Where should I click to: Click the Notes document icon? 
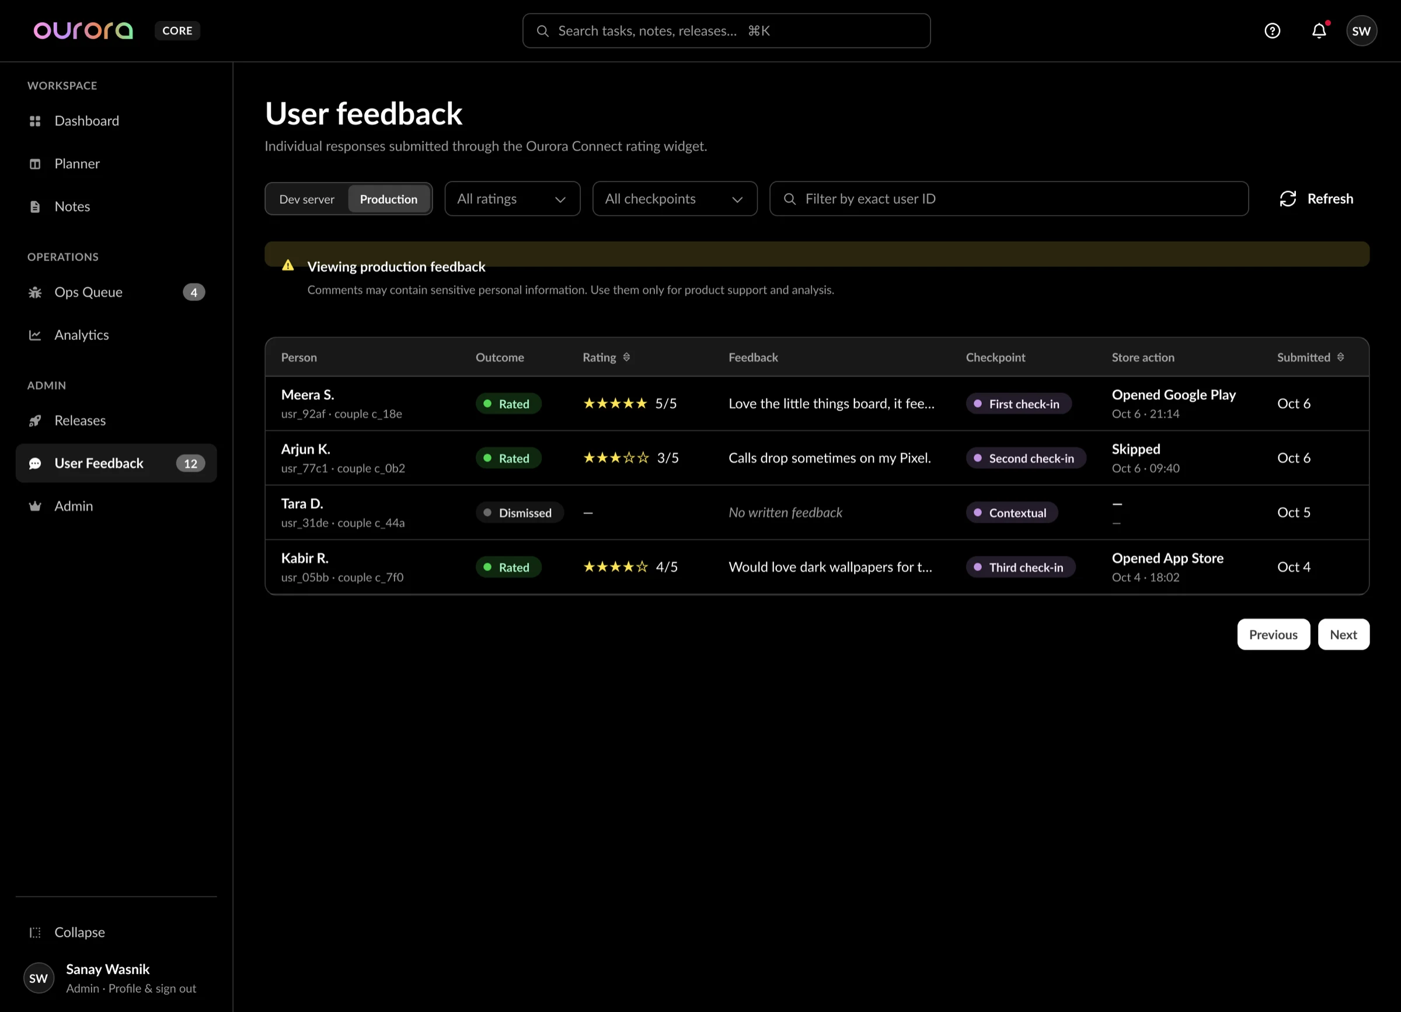point(35,206)
